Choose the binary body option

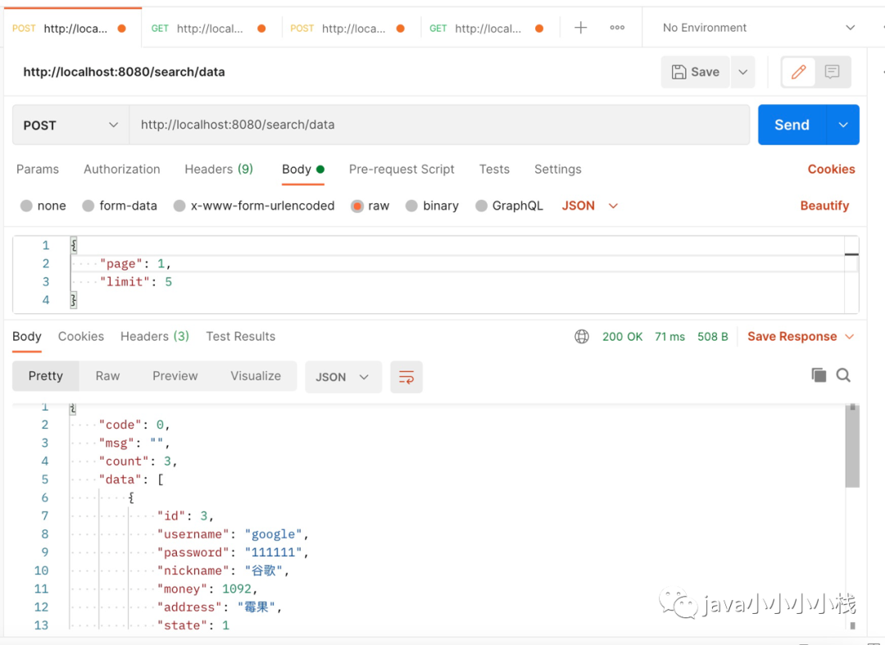point(433,206)
